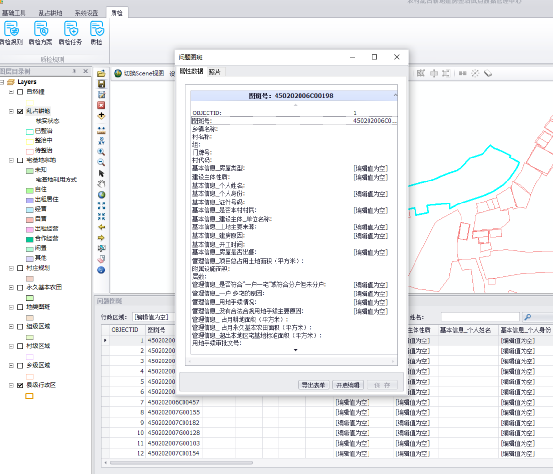Click the search magnifier next to 姓名 field
The height and width of the screenshot is (474, 553).
[x=528, y=317]
